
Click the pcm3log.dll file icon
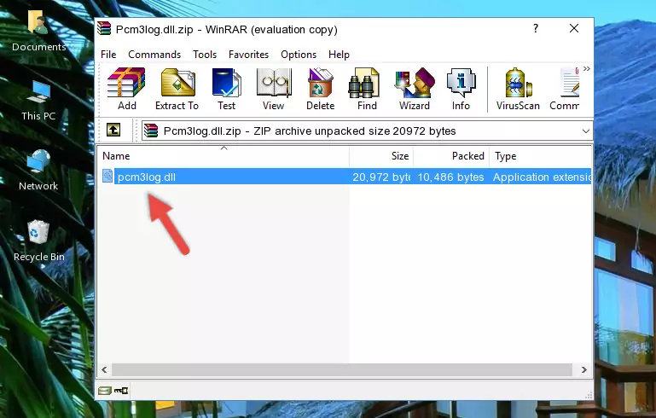point(107,176)
